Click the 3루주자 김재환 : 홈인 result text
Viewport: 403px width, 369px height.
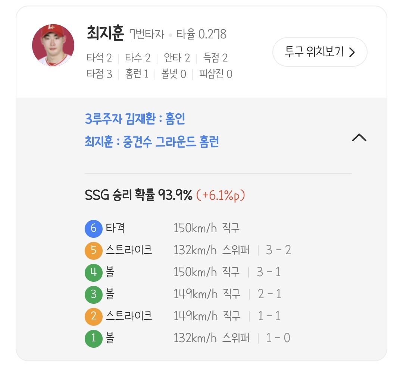click(135, 119)
